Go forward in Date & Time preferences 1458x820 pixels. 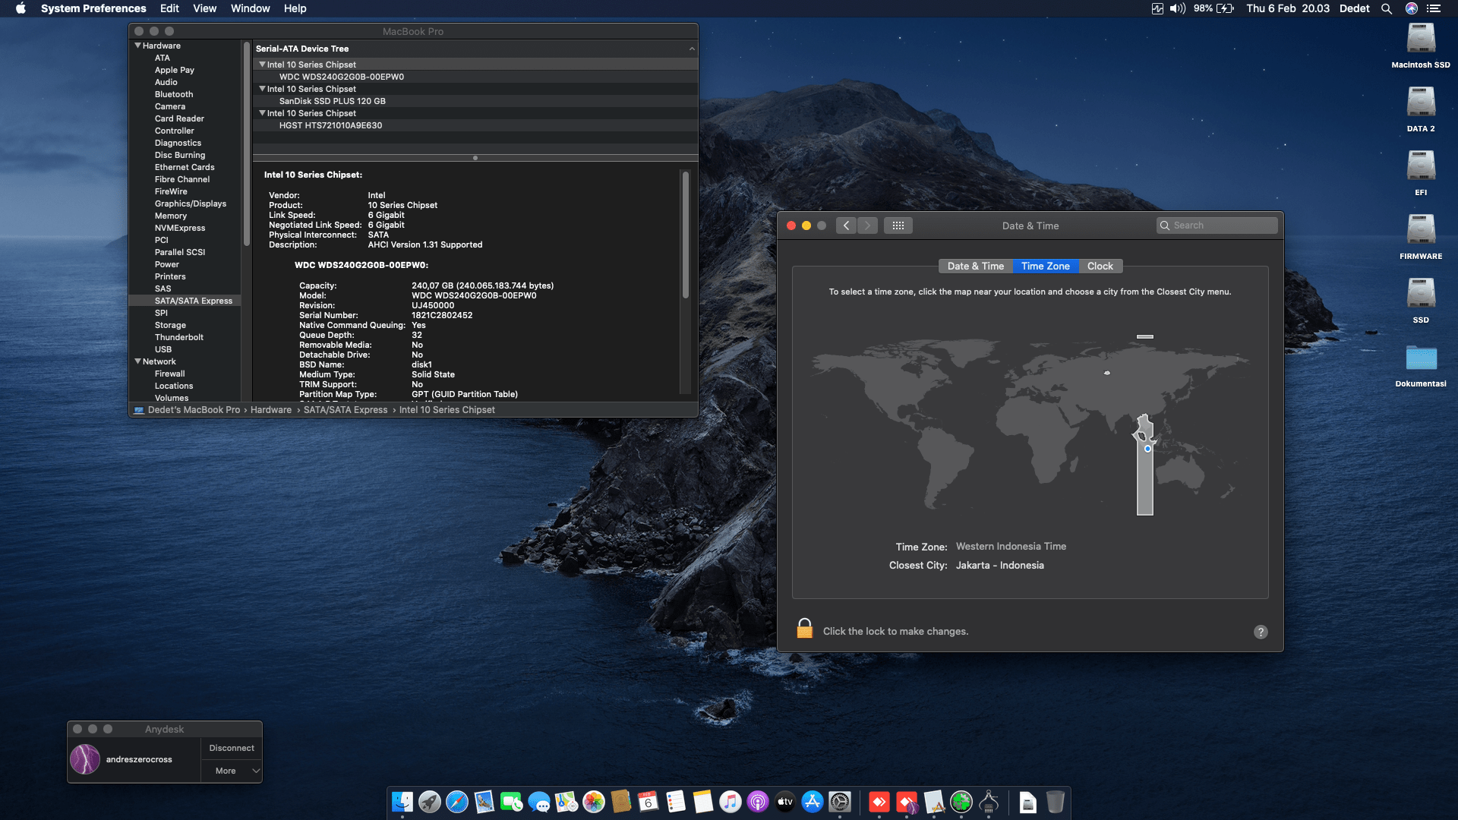click(867, 225)
